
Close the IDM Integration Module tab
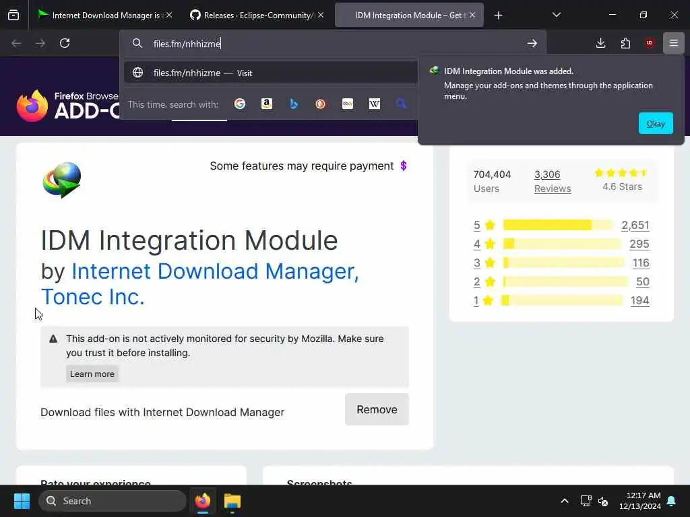click(472, 15)
